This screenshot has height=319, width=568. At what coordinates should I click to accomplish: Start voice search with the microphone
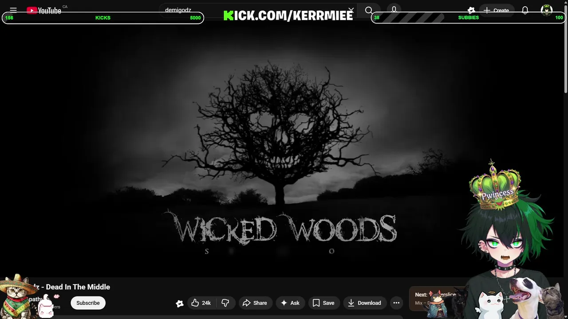click(x=394, y=10)
